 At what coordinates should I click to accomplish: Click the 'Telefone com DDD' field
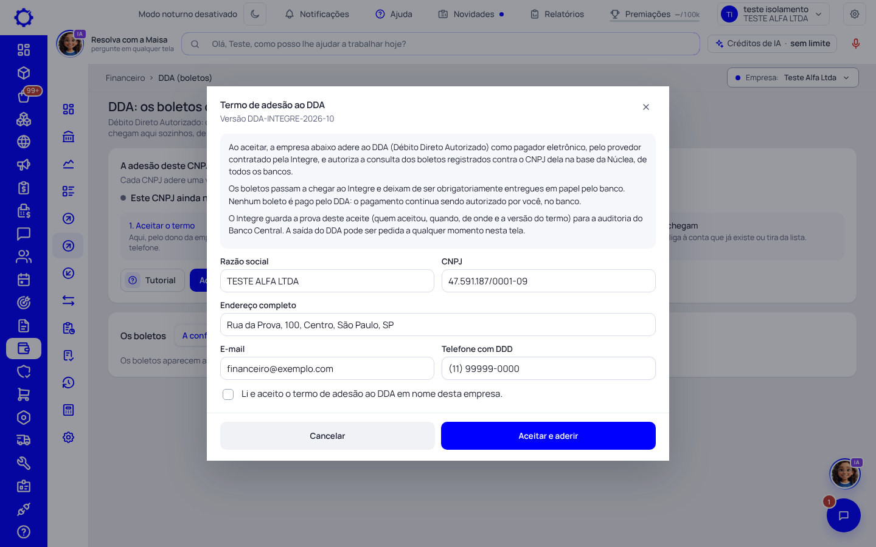[549, 368]
